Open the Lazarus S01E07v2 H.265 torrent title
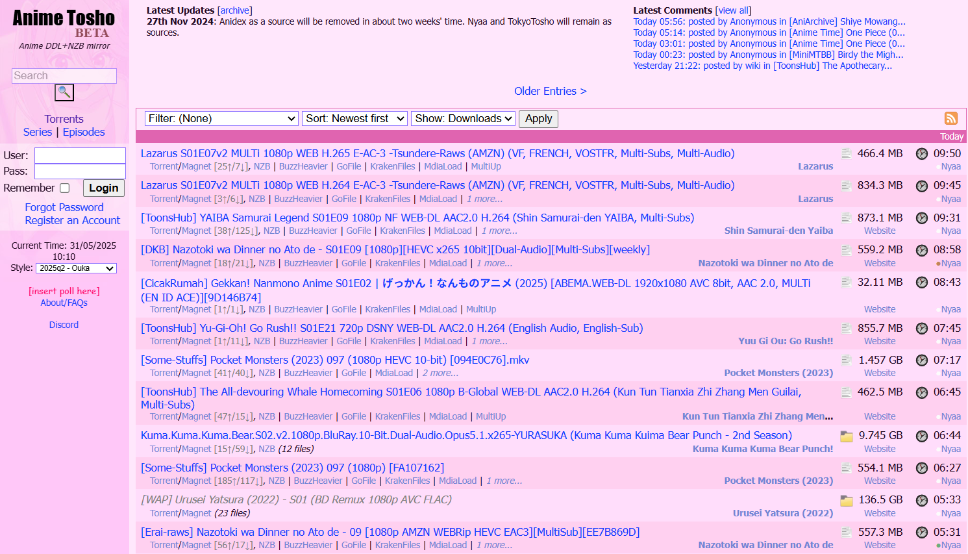Screen dimensions: 968x554 click(x=438, y=153)
